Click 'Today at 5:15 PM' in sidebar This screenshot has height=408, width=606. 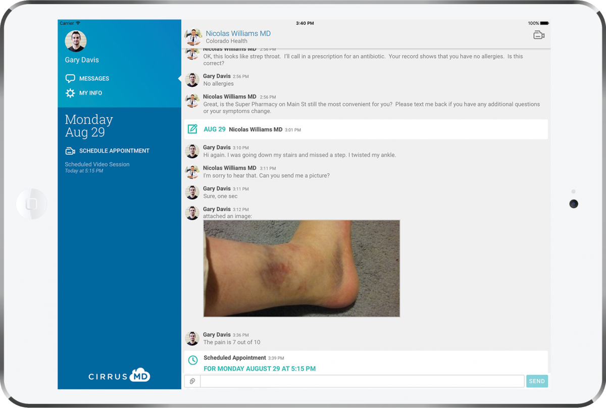pyautogui.click(x=84, y=171)
